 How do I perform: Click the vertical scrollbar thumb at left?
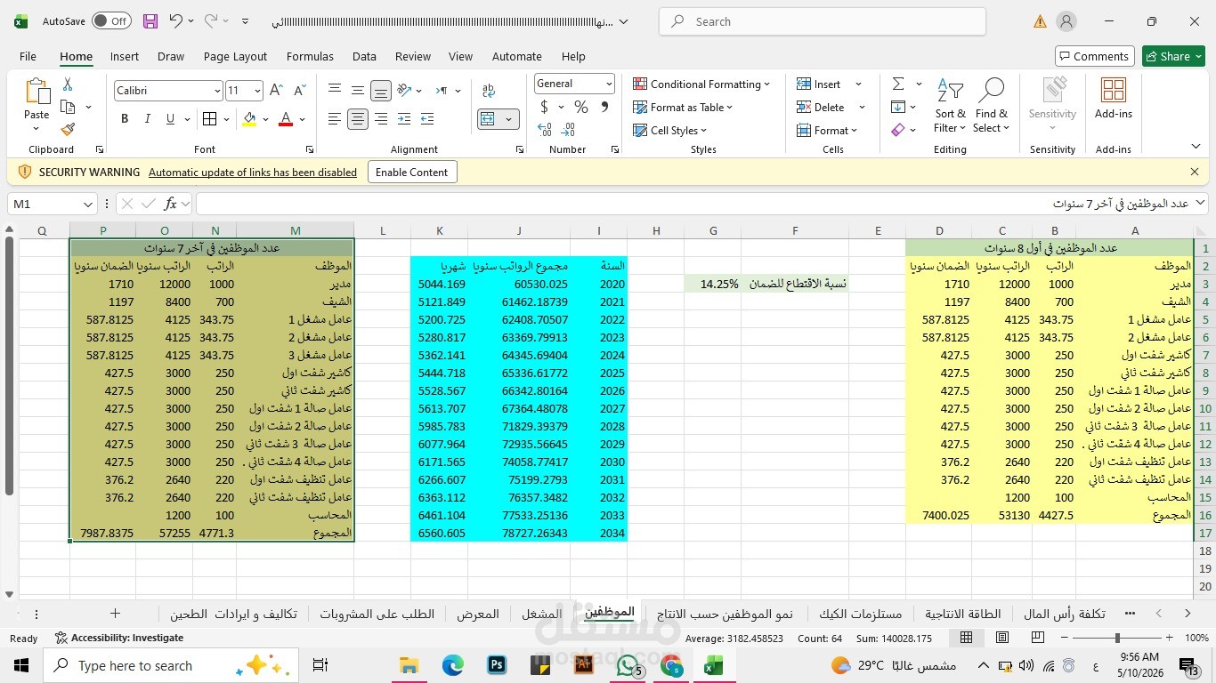coord(9,367)
